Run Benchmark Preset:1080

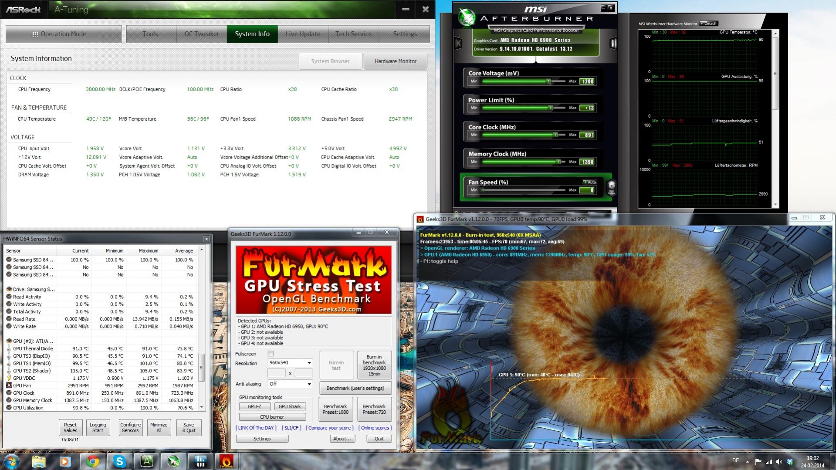click(x=335, y=409)
